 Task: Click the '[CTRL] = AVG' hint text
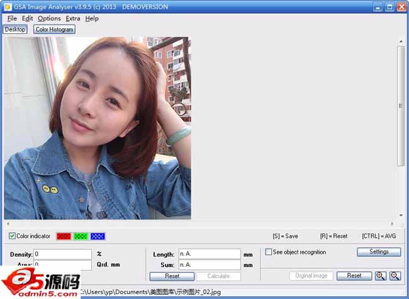click(379, 236)
